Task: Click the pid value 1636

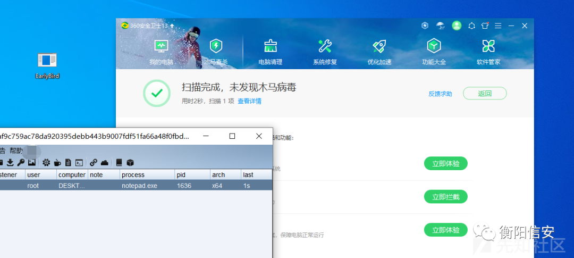Action: click(192, 186)
